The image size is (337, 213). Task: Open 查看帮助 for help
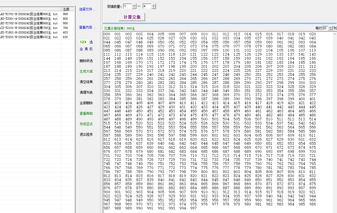point(86,113)
